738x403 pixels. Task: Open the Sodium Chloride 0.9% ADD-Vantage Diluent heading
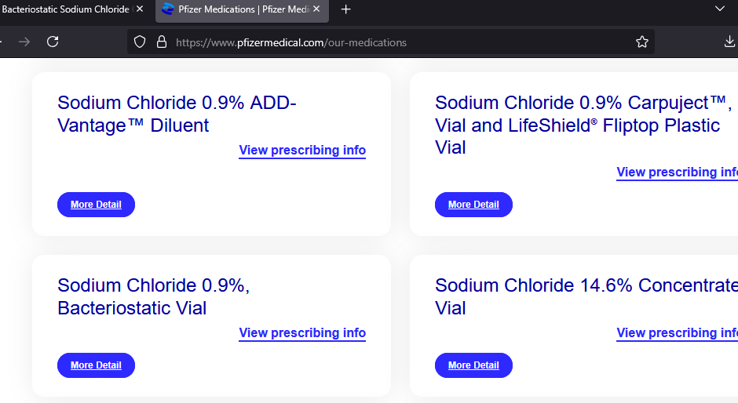(177, 114)
